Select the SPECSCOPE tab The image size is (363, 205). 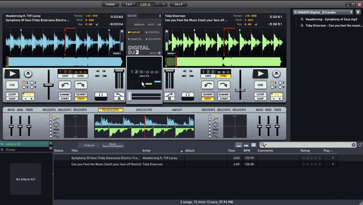click(144, 110)
